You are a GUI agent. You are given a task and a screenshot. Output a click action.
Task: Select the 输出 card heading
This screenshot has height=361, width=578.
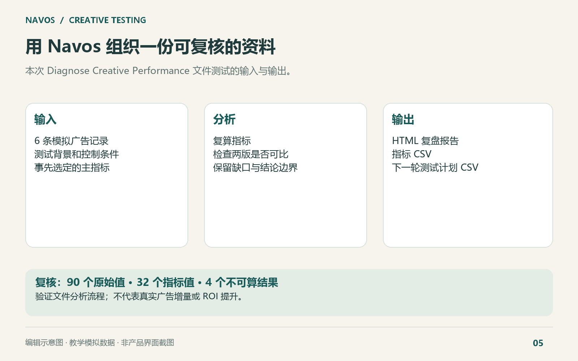coord(403,119)
